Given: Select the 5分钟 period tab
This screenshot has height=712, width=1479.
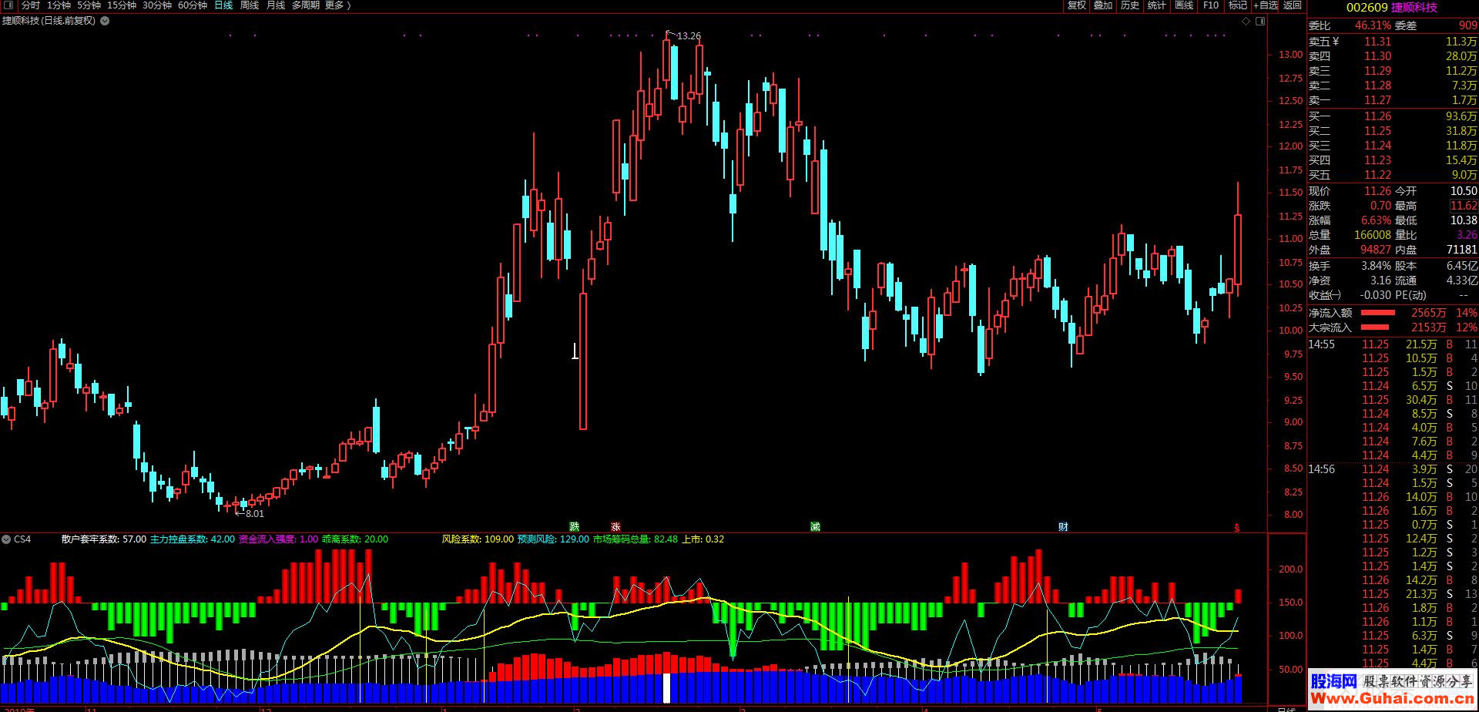Looking at the screenshot, I should coord(89,5).
